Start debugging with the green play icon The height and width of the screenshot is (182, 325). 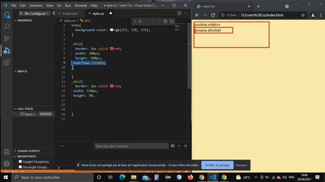coord(21,14)
